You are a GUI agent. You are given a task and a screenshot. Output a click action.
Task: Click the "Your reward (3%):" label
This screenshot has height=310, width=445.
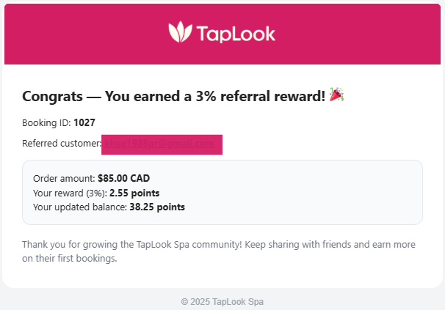70,193
